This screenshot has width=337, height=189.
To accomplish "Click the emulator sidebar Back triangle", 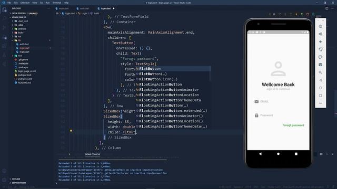I will pyautogui.click(x=321, y=80).
